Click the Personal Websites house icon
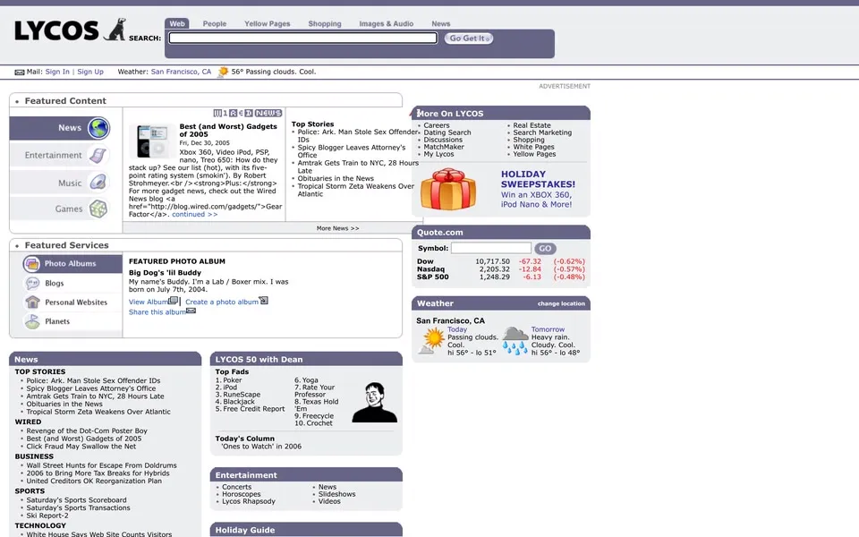The image size is (859, 537). pos(32,302)
